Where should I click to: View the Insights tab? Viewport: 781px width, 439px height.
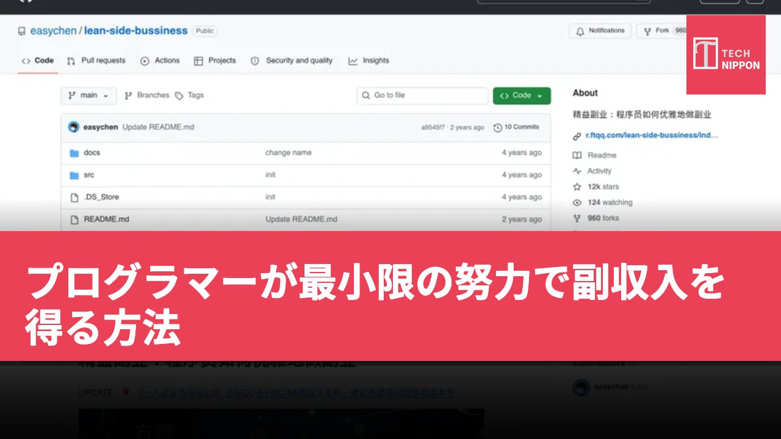point(369,60)
